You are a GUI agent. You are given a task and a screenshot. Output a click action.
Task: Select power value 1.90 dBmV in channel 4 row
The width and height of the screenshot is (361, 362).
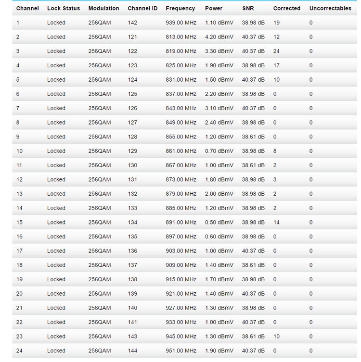tap(219, 65)
